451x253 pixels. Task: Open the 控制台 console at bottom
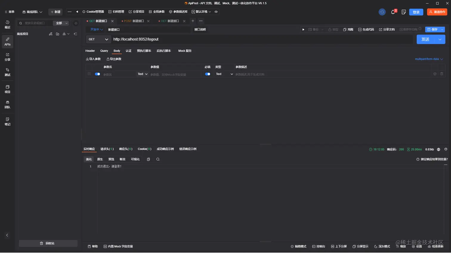[319, 246]
